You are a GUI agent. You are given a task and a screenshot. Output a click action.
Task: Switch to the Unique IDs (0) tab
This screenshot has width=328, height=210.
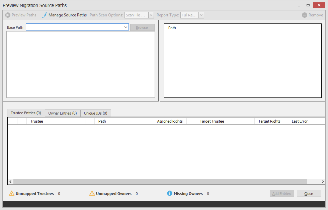96,113
